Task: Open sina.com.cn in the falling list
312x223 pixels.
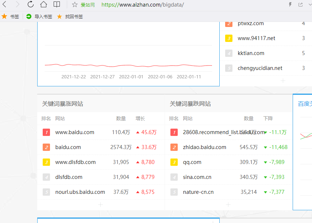Action: (x=197, y=177)
